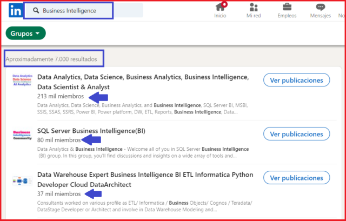
Task: Click the search magnifier icon
Action: click(x=36, y=10)
